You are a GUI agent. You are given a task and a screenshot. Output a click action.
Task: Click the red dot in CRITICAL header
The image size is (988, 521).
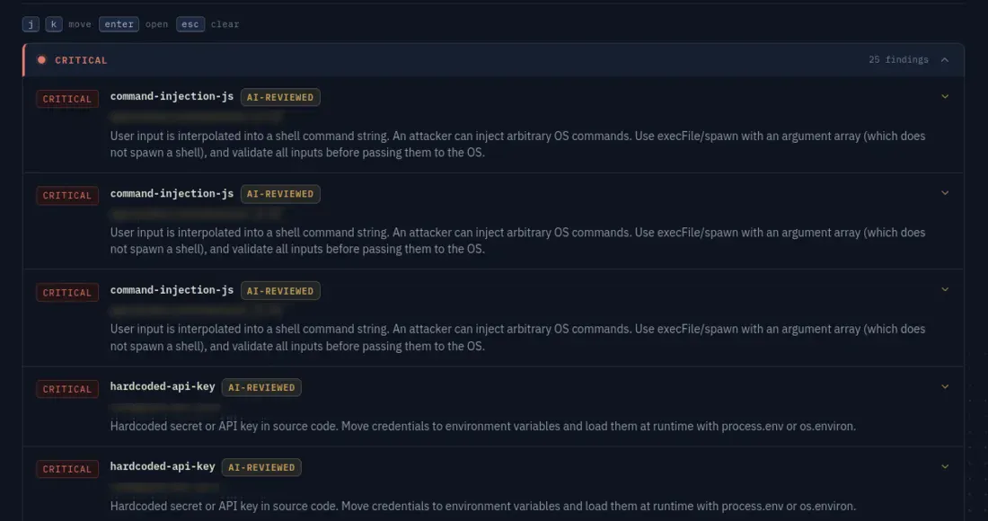pyautogui.click(x=41, y=60)
